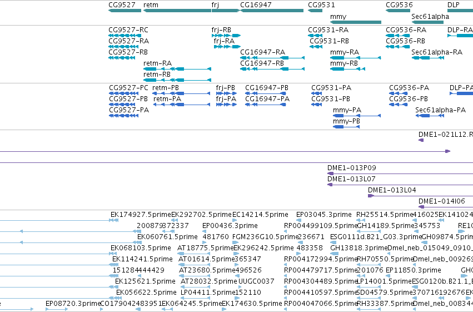Click the DLP gene label
Viewport: 473px width, 312px height.
pyautogui.click(x=454, y=5)
